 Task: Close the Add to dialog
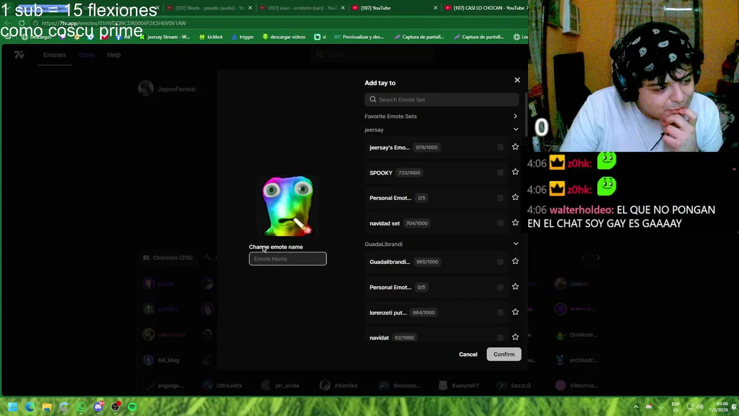[517, 80]
